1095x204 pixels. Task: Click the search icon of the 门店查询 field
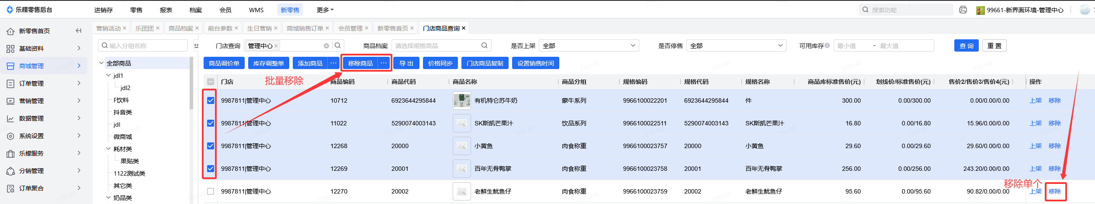[x=338, y=45]
